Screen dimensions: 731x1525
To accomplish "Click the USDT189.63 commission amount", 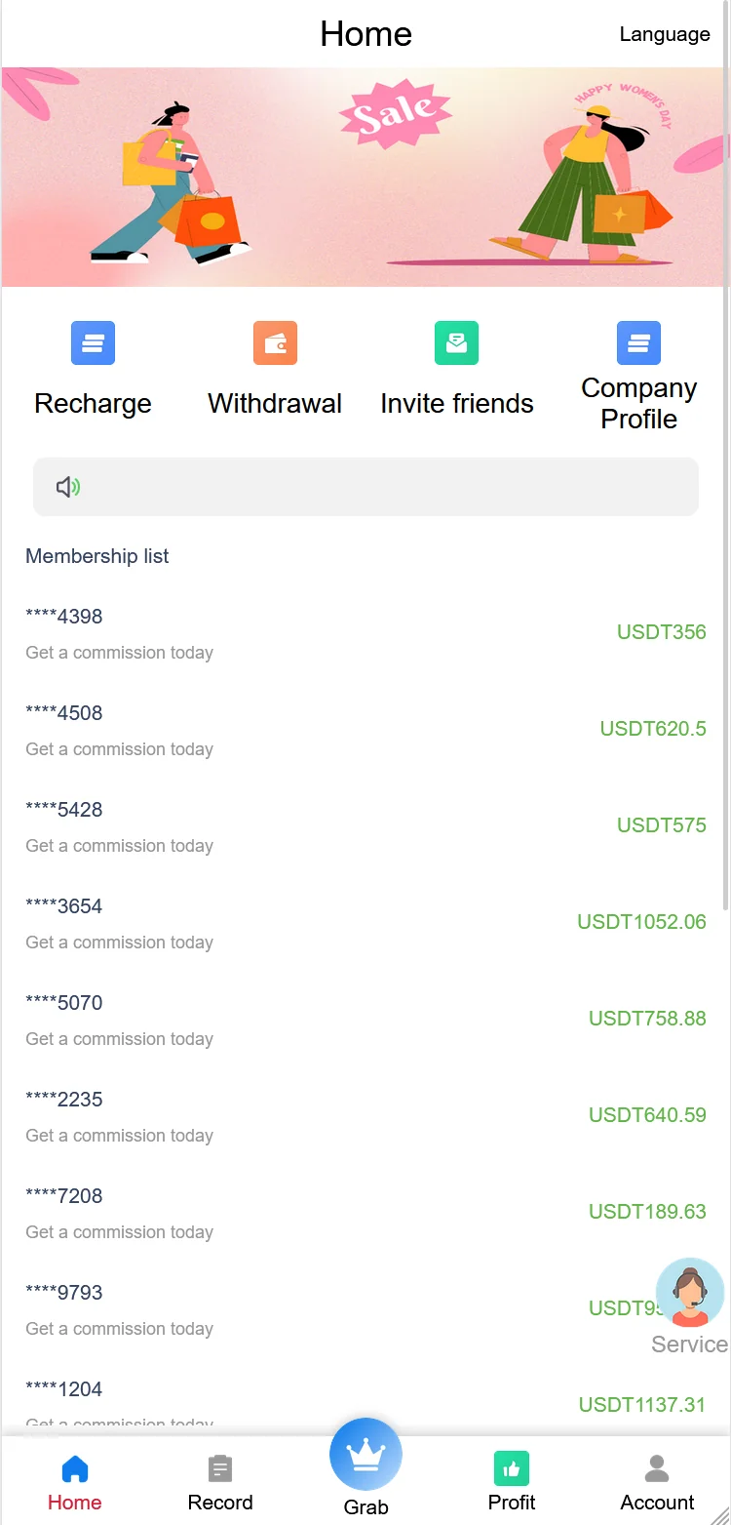I will [647, 1212].
